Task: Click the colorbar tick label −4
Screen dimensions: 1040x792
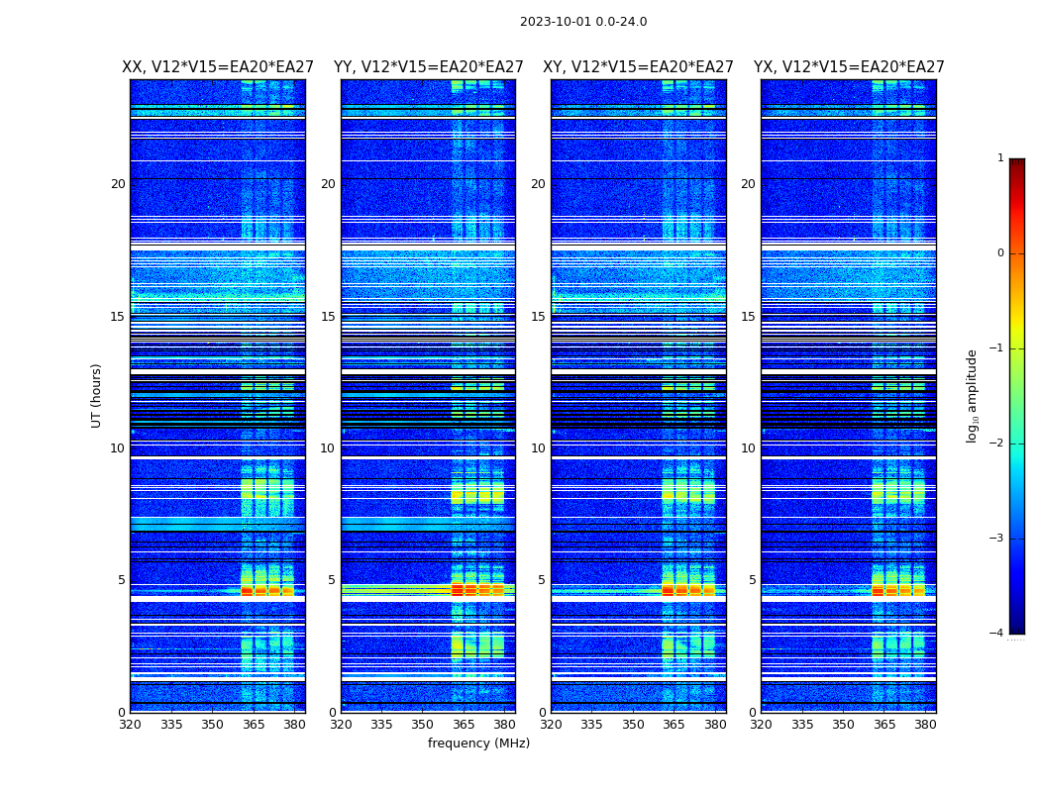Action: 996,633
